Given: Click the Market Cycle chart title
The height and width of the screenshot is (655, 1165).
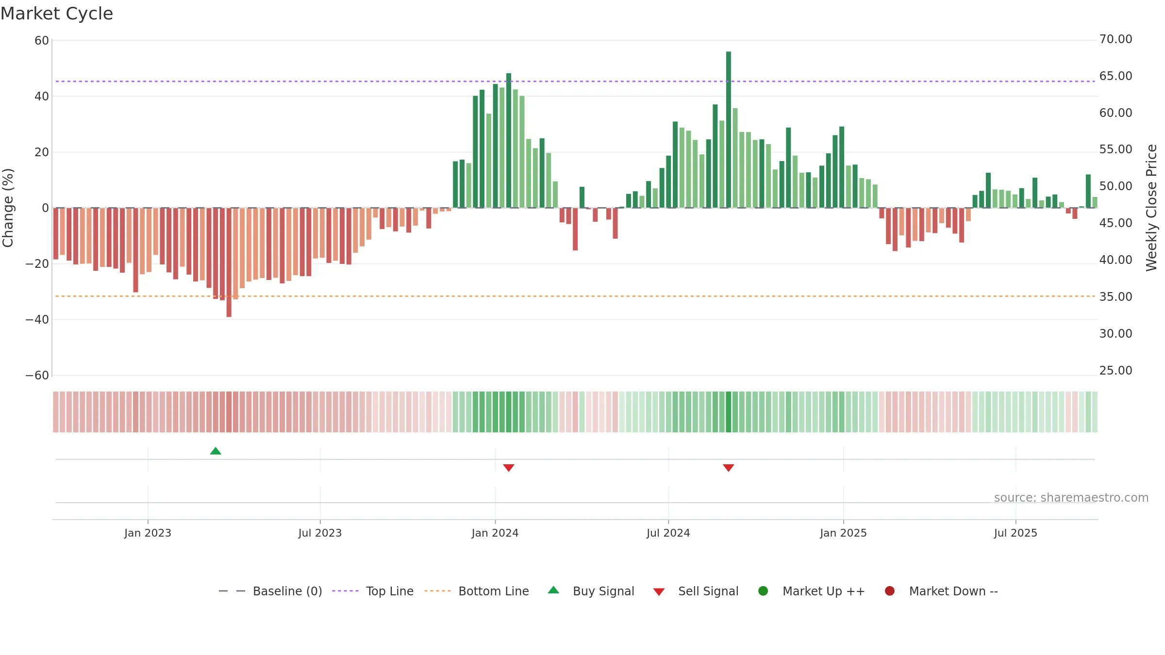Looking at the screenshot, I should click(57, 14).
